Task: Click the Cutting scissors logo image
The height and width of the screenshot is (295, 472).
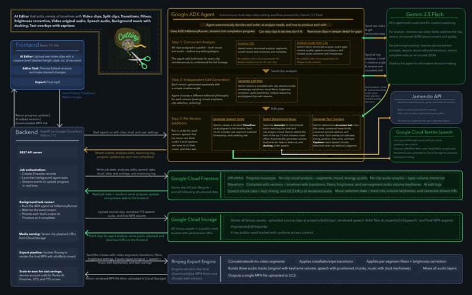Action: pyautogui.click(x=130, y=49)
